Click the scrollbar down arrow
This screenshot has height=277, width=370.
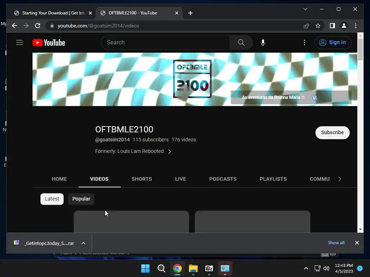click(x=360, y=229)
